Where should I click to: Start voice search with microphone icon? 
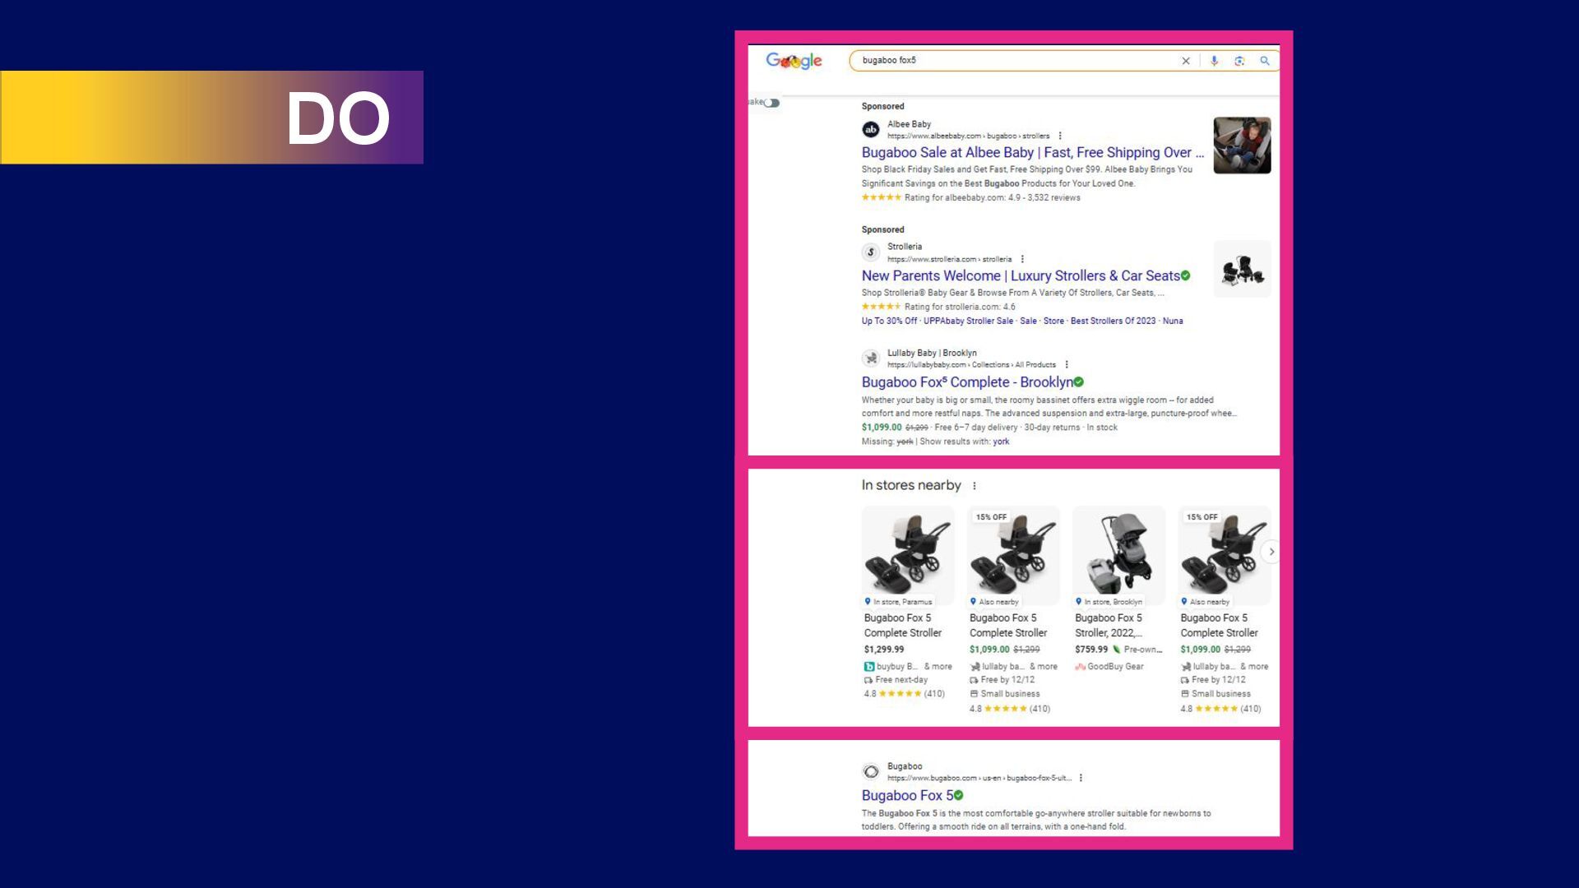click(1214, 61)
